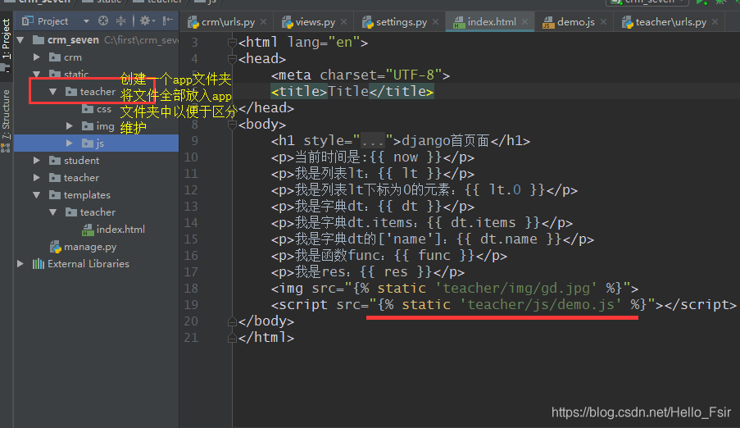Screen dimensions: 740x428
Task: Click the '{{ now }}' template variable
Action: click(406, 157)
